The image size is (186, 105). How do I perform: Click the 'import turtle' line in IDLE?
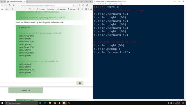[x=106, y=7]
